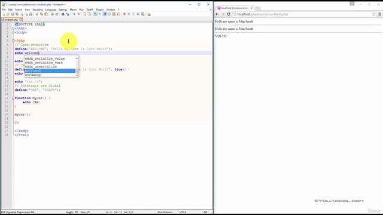Click Run Macro Multiple Times icon

pyautogui.click(x=138, y=14)
